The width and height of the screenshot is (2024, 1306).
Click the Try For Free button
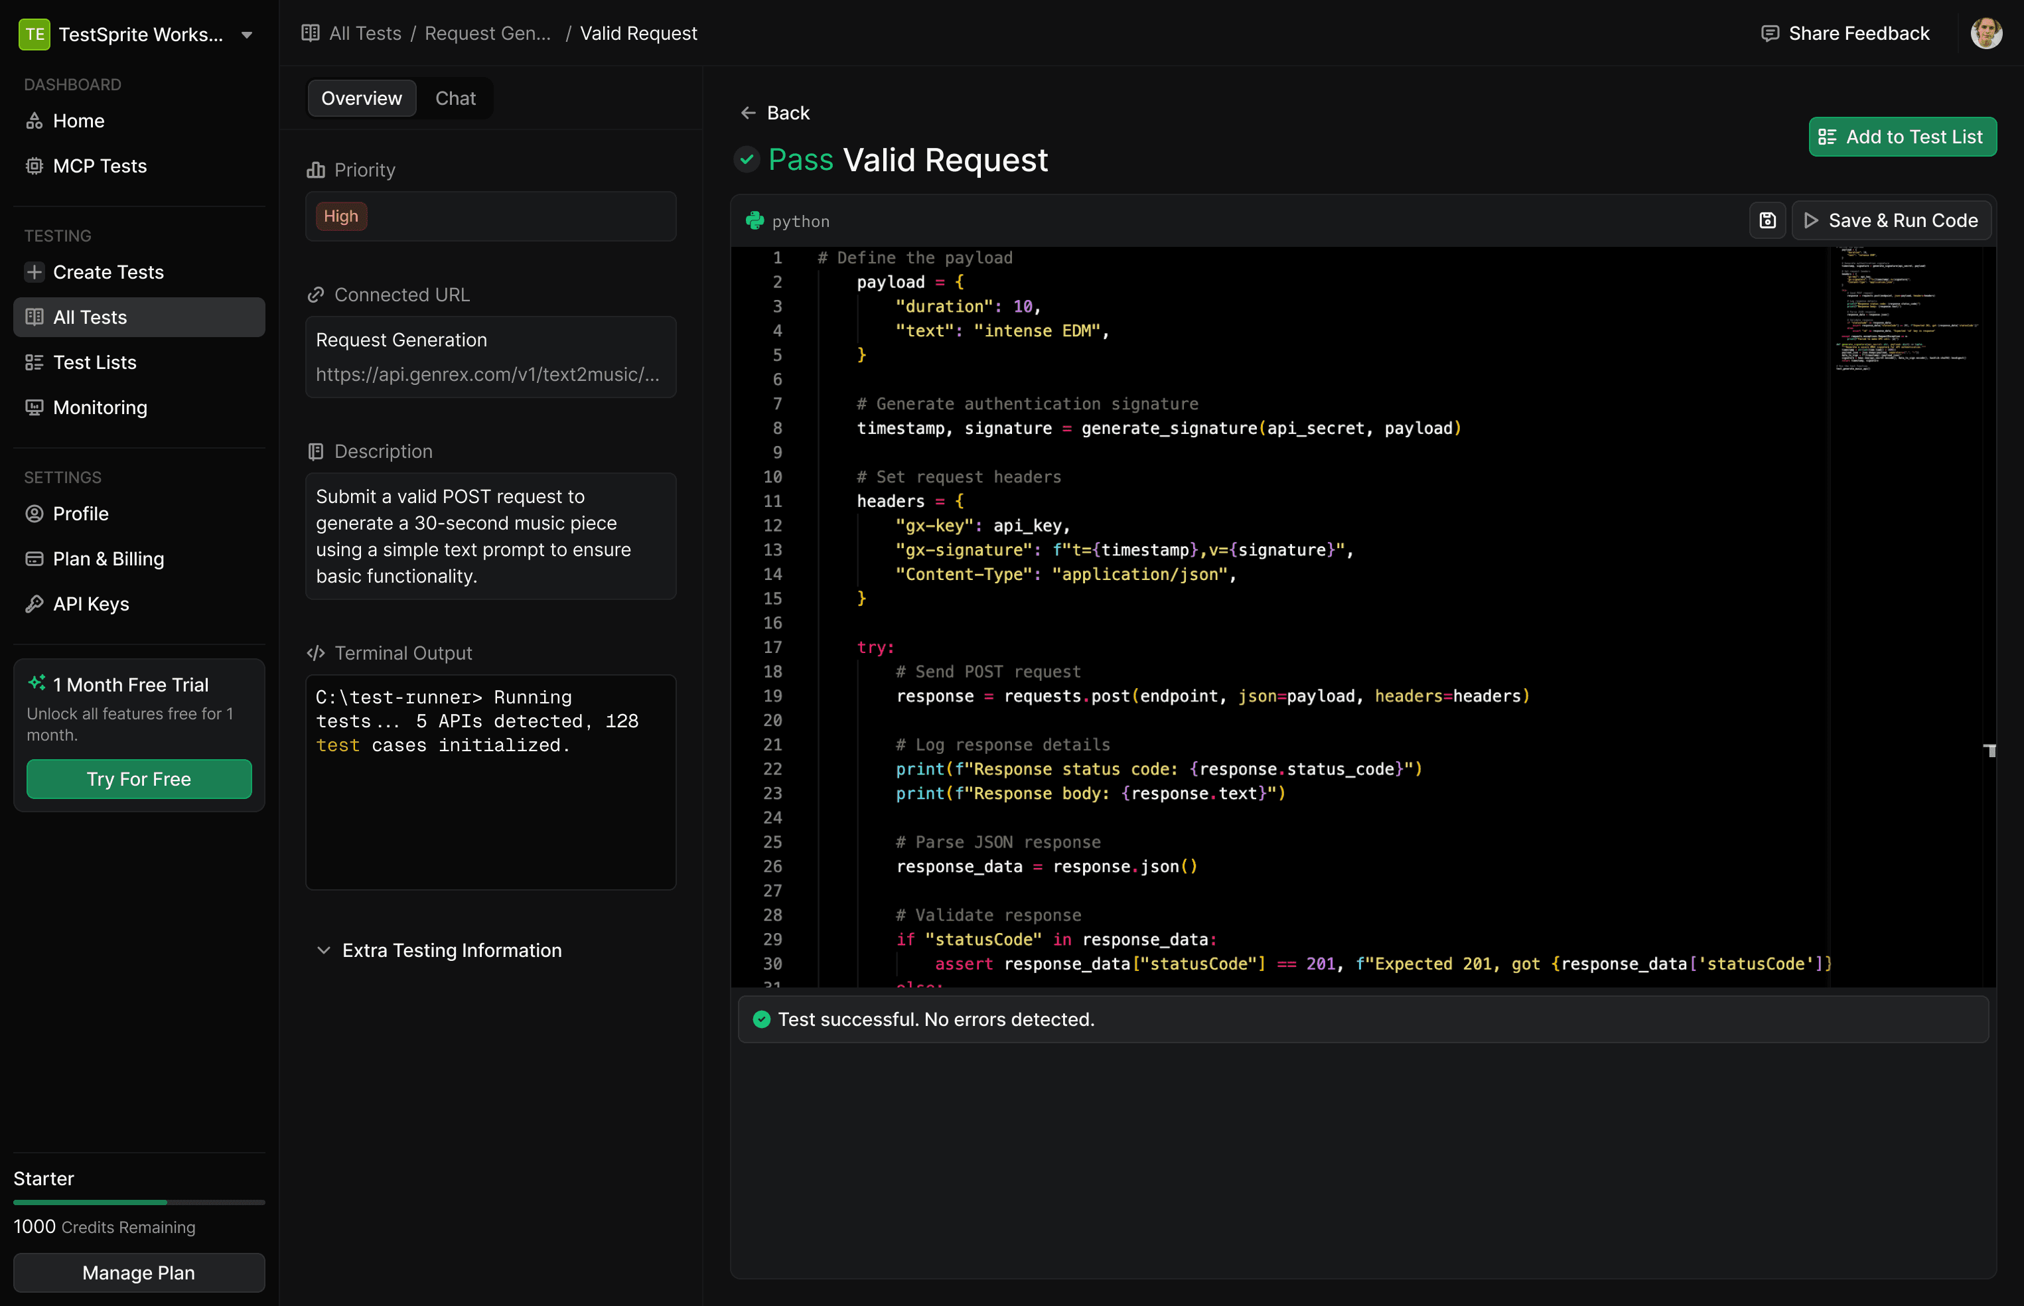(x=139, y=779)
